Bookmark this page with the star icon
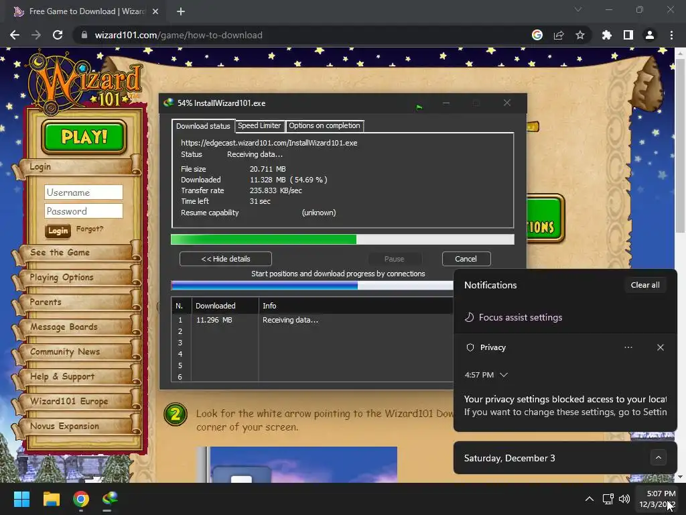 580,35
